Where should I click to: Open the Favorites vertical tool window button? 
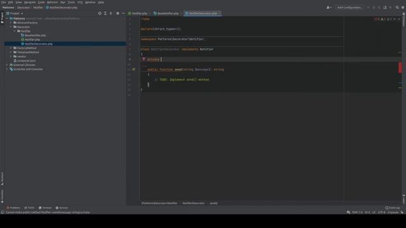(x=2, y=196)
